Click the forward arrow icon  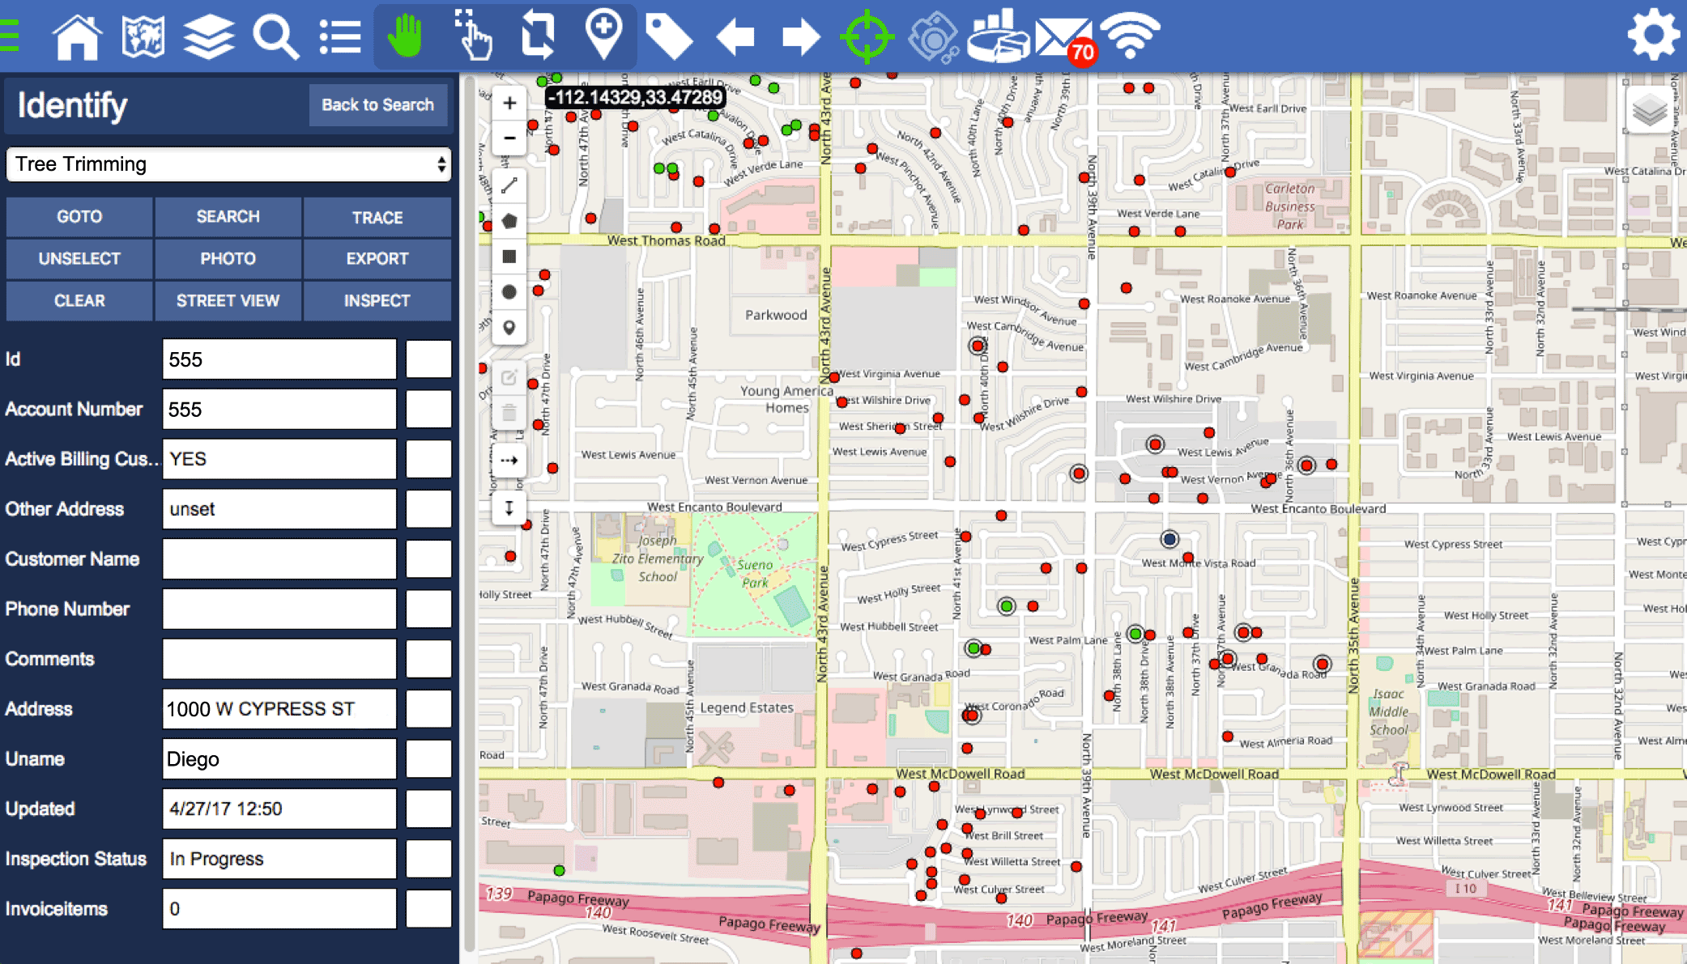coord(801,37)
